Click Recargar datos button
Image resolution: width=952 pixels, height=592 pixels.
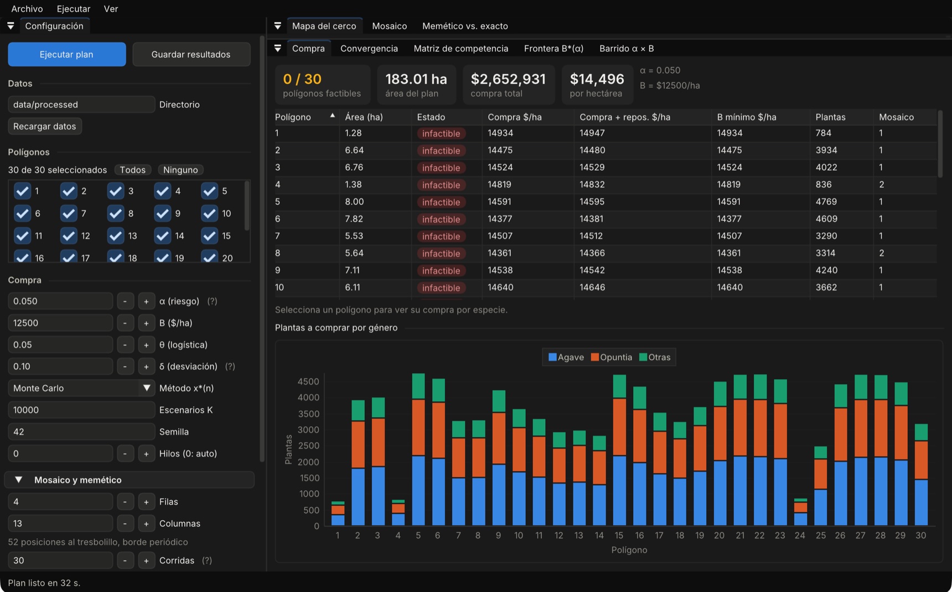click(45, 126)
